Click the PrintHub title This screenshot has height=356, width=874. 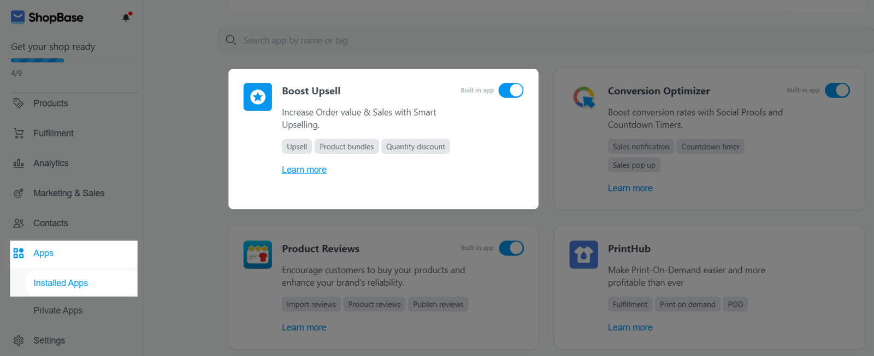point(629,249)
